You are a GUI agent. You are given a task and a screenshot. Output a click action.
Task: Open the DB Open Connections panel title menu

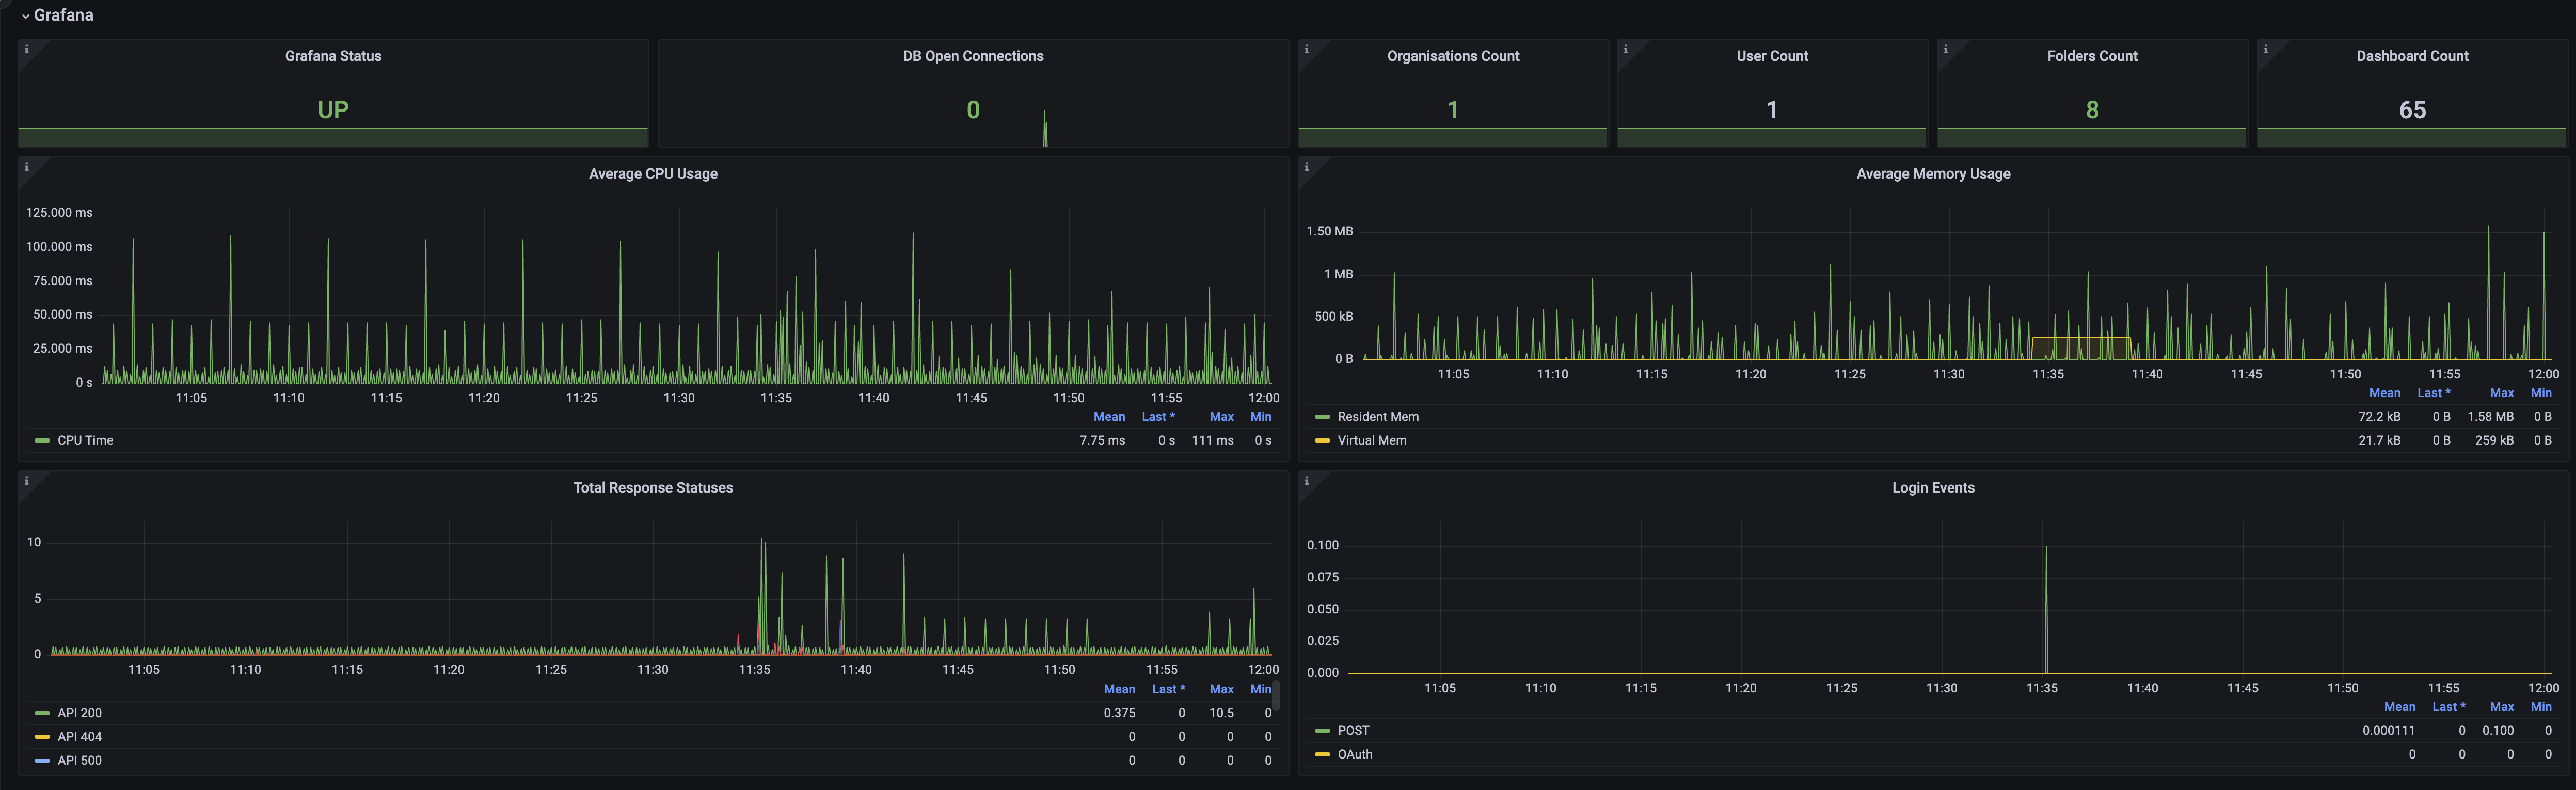tap(972, 56)
